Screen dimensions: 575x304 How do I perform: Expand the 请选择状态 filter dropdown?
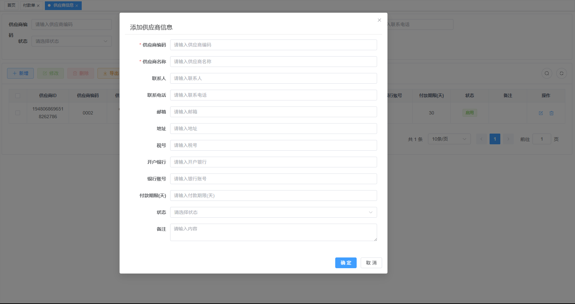[x=71, y=41]
